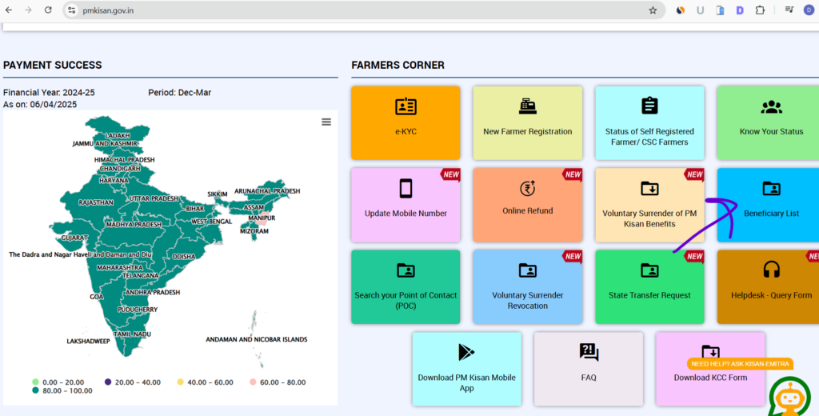Click the purple D extension icon
This screenshot has height=416, width=819.
(x=740, y=10)
